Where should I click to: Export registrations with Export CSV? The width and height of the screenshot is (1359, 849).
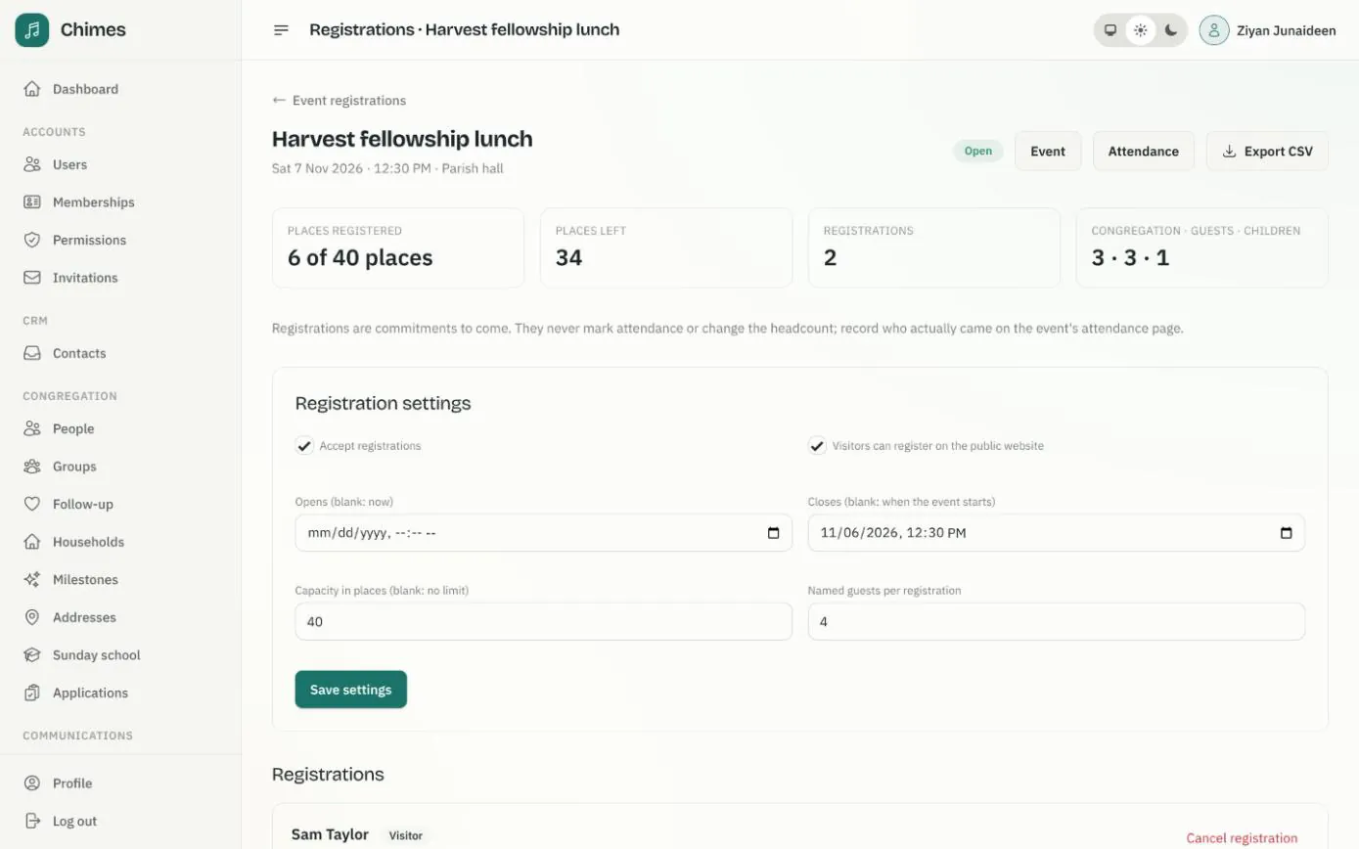pyautogui.click(x=1267, y=152)
